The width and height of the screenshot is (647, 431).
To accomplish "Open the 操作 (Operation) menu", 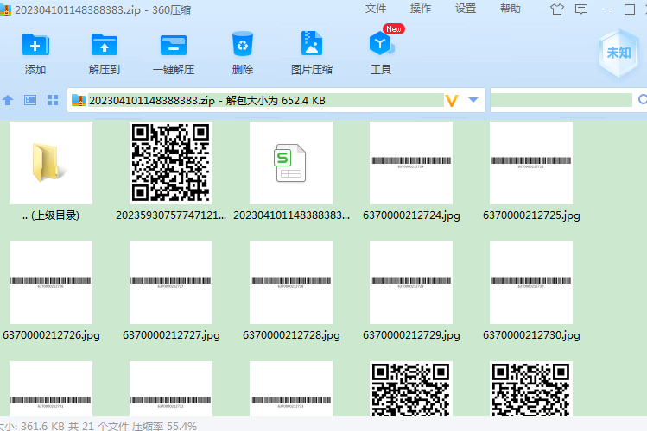I will click(x=421, y=9).
